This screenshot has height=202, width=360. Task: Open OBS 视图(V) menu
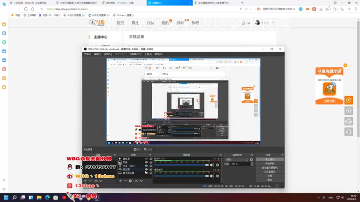(x=108, y=54)
